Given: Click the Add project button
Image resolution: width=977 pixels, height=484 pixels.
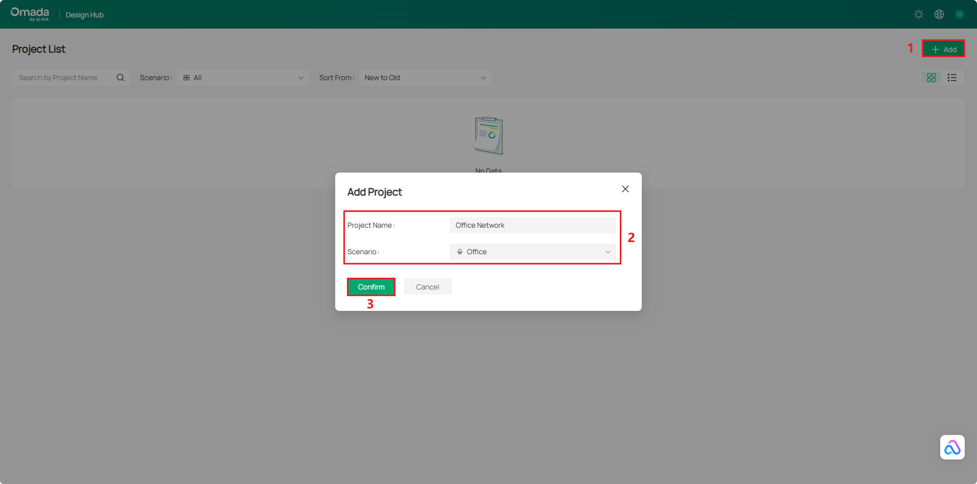Looking at the screenshot, I should [944, 49].
